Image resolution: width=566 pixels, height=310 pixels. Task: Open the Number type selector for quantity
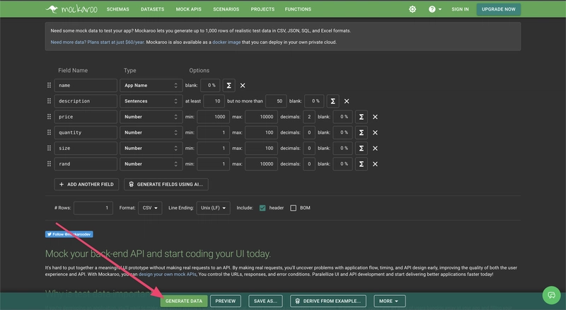[x=151, y=132]
